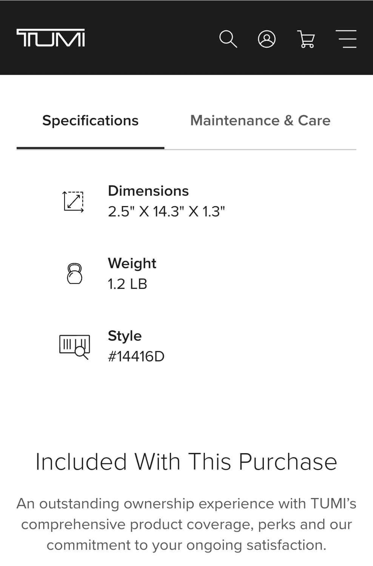The width and height of the screenshot is (373, 566).
Task: Click the kettlebell weight icon
Action: [x=74, y=274]
